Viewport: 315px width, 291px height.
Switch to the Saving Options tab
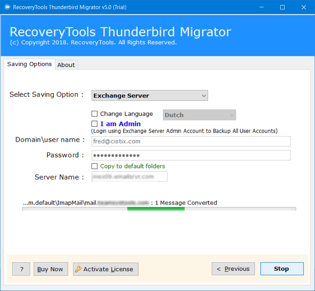tap(29, 64)
